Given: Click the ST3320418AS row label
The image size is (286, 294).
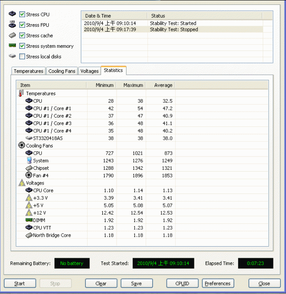Looking at the screenshot, I should coord(48,138).
